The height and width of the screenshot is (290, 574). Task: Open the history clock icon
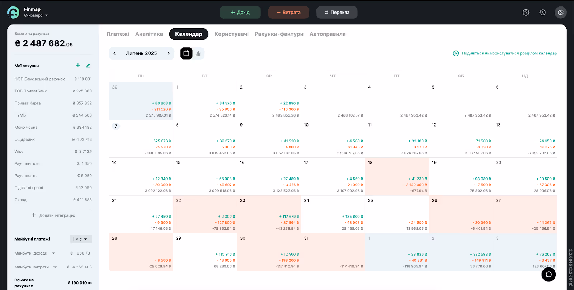(x=542, y=13)
